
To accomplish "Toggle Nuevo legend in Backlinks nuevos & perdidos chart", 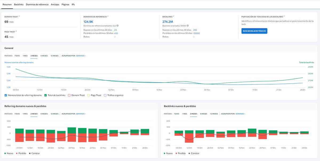I will pos(168,153).
